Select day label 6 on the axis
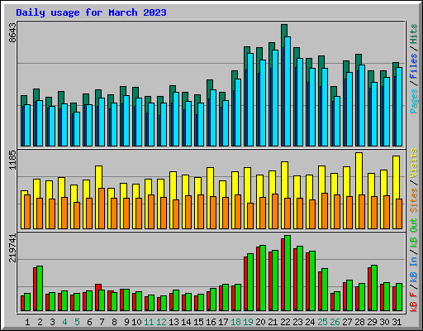Image resolution: width=423 pixels, height=331 pixels. pos(89,322)
